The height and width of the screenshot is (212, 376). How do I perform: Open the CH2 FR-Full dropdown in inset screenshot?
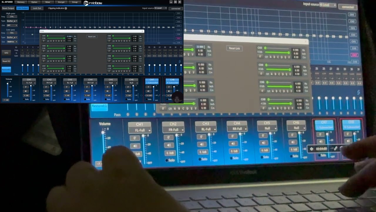[49, 83]
